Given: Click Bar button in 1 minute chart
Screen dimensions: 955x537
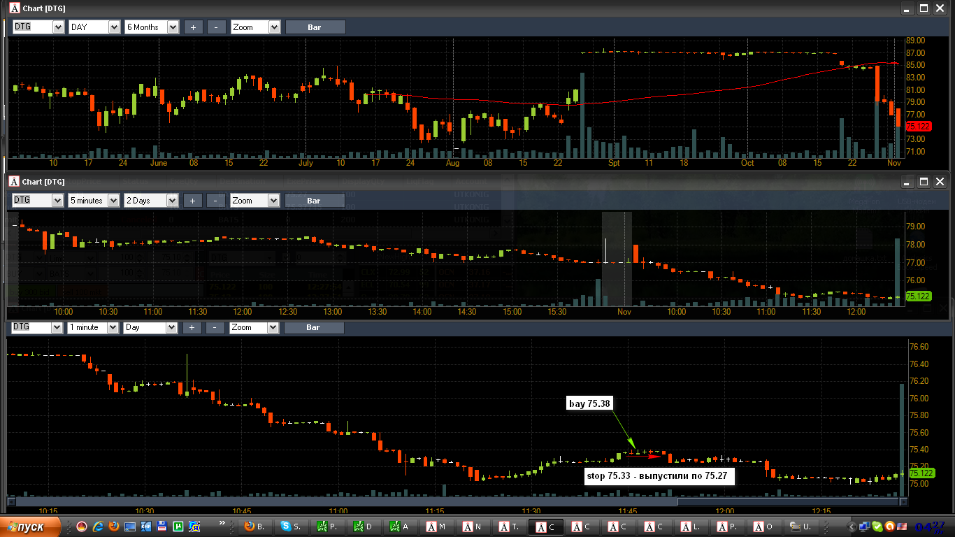Looking at the screenshot, I should tap(314, 327).
